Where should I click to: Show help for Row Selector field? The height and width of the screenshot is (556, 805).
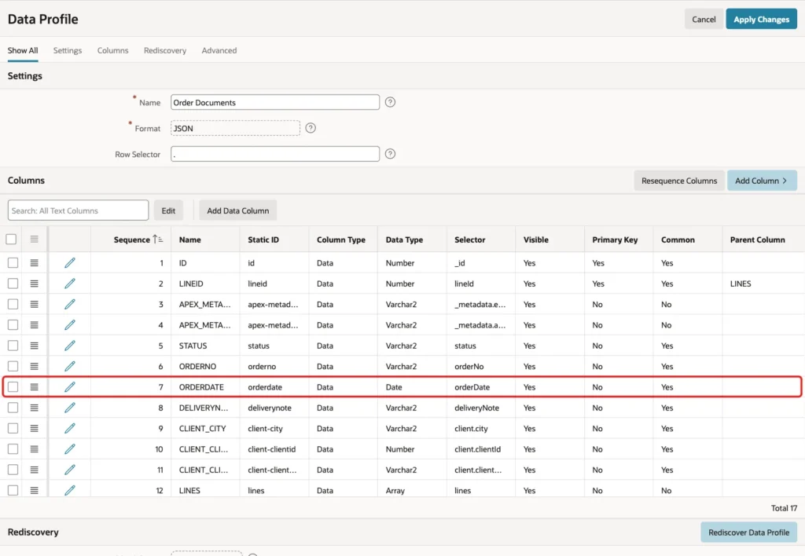tap(390, 153)
